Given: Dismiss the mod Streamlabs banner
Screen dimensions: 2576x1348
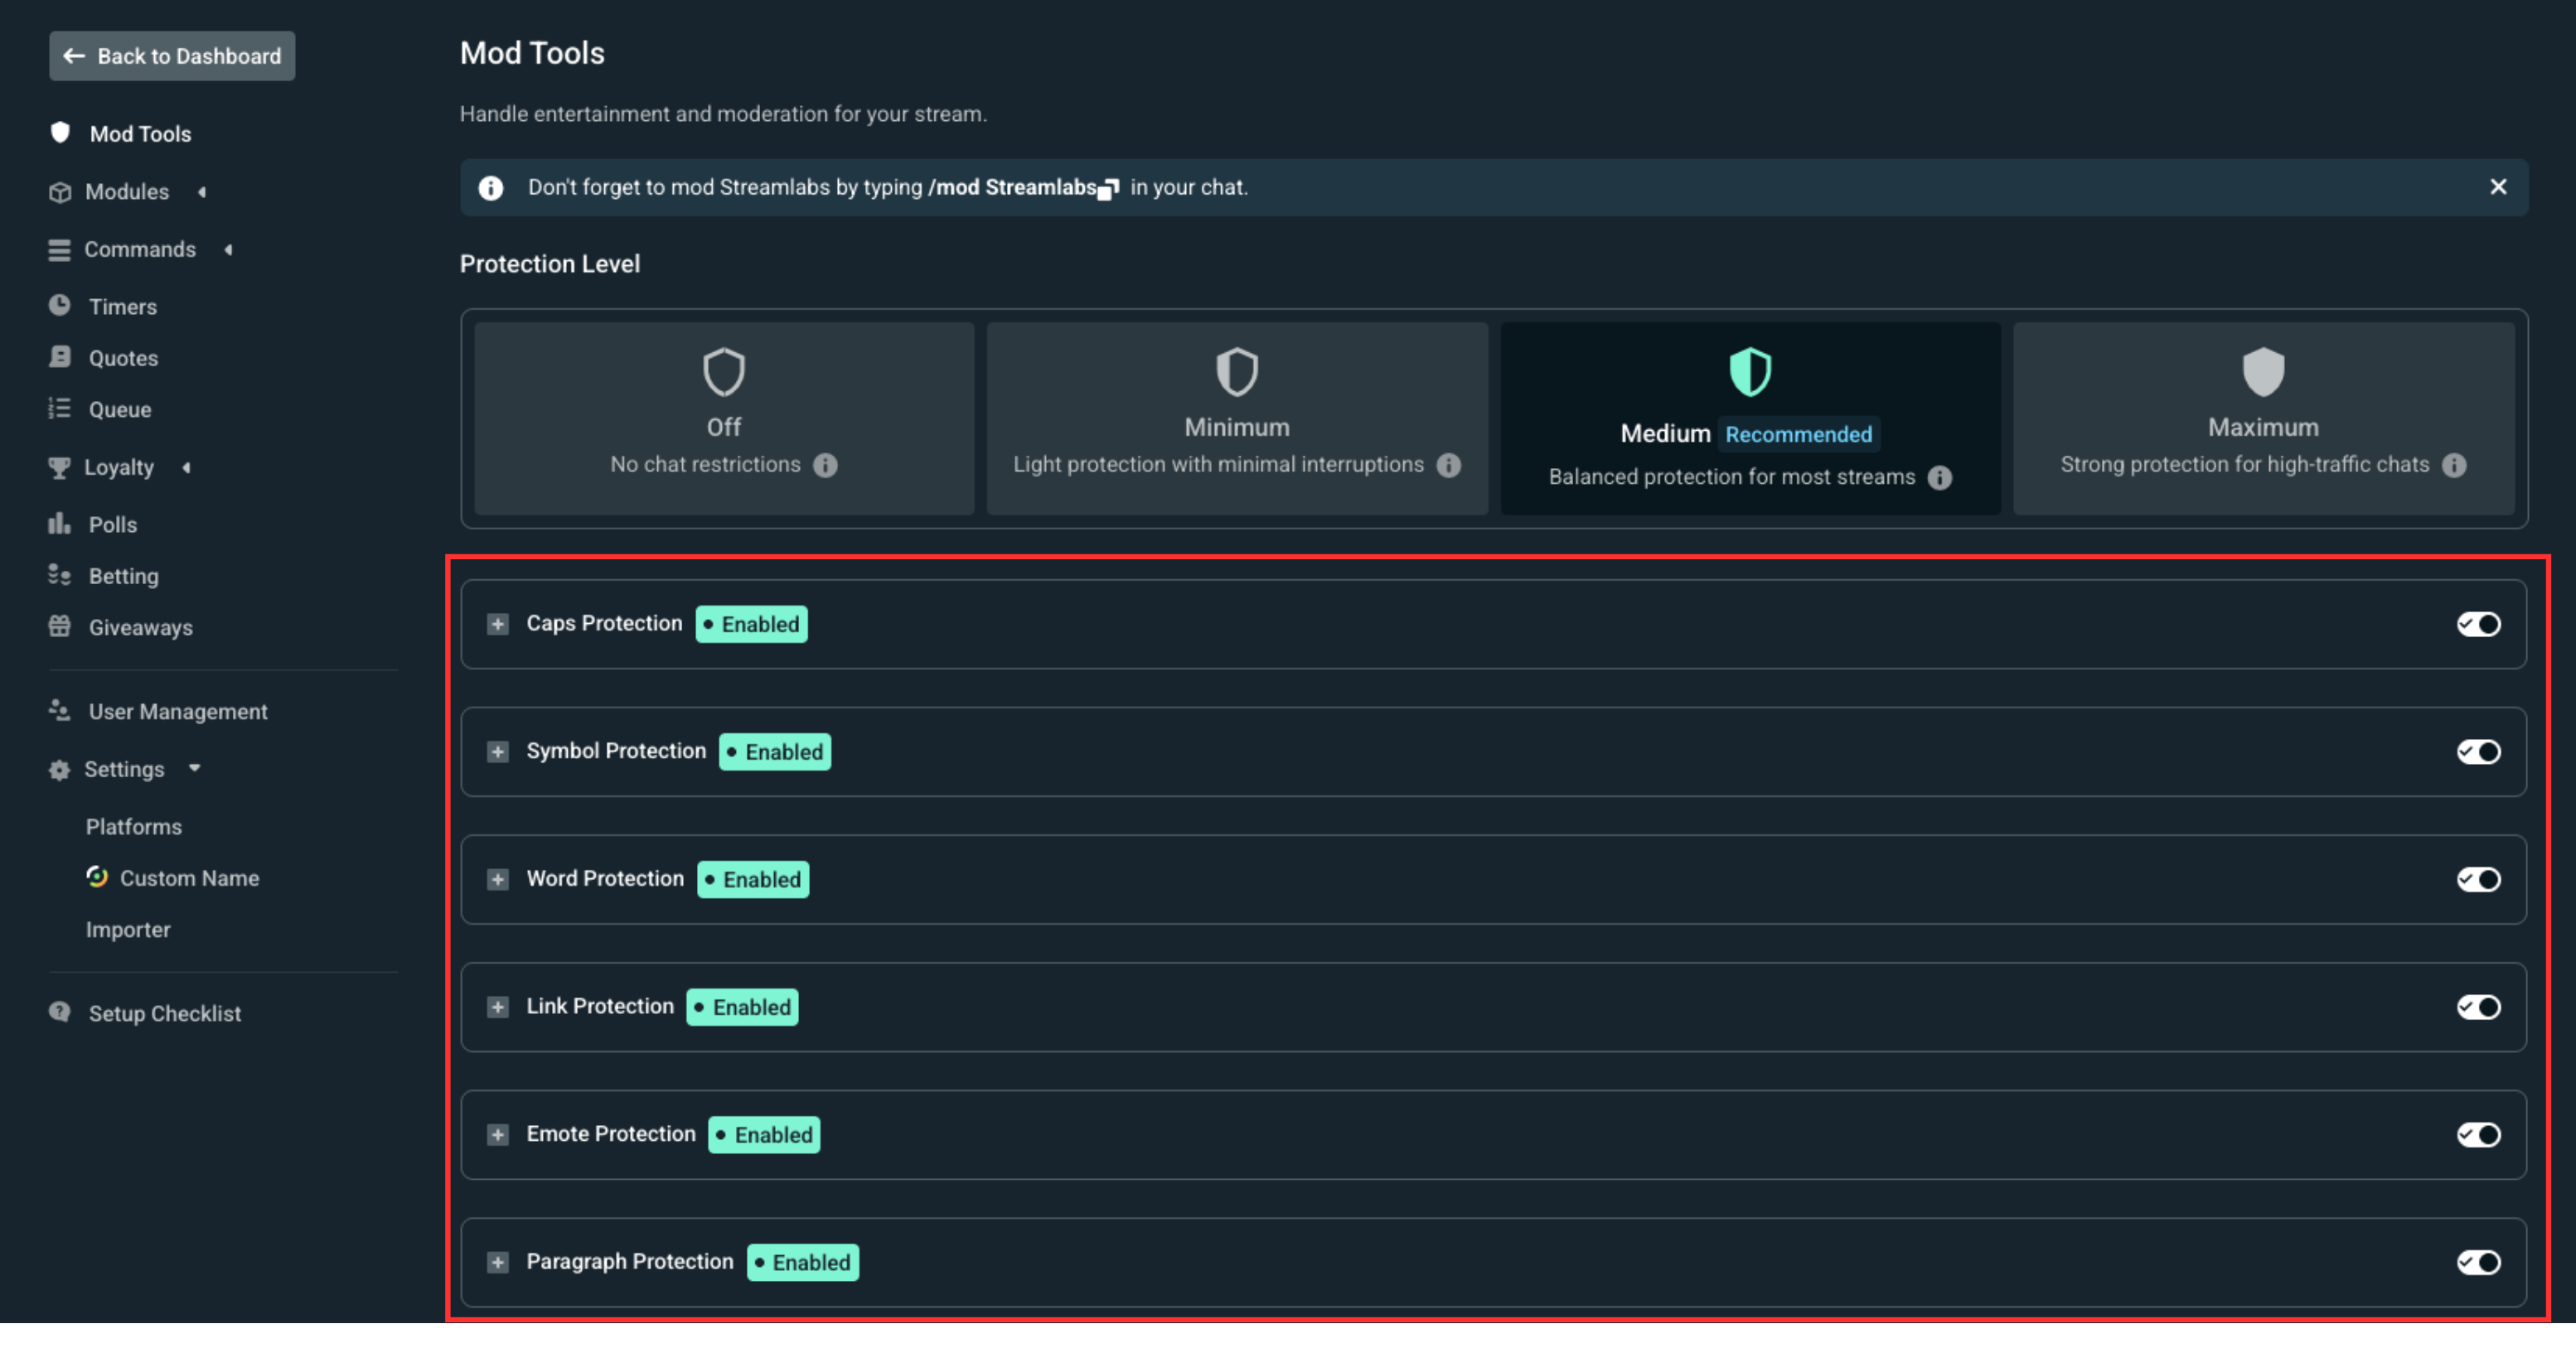Looking at the screenshot, I should [2498, 187].
